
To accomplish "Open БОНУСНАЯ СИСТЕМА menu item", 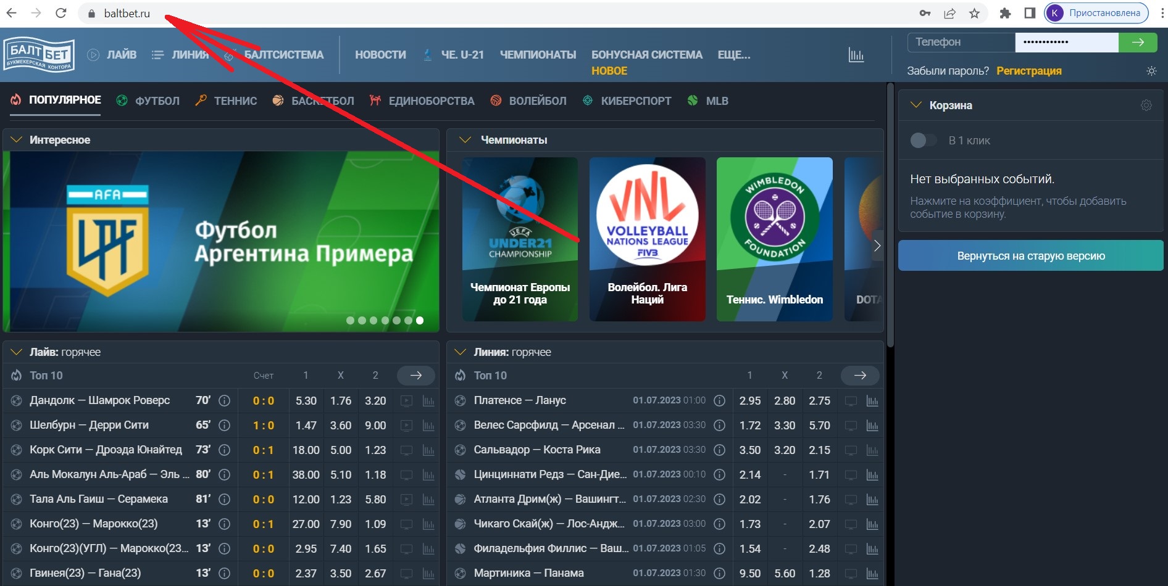I will 647,55.
